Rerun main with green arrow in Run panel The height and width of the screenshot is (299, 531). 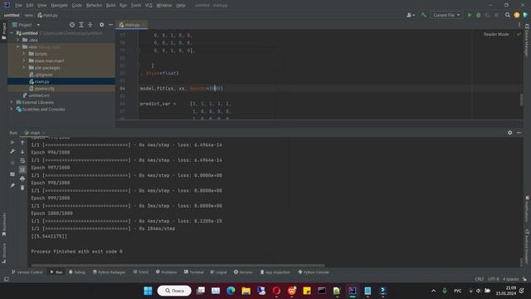(x=12, y=143)
